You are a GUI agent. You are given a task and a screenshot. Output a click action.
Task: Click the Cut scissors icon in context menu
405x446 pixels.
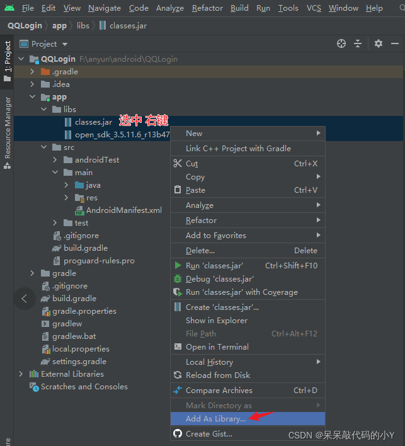[178, 163]
